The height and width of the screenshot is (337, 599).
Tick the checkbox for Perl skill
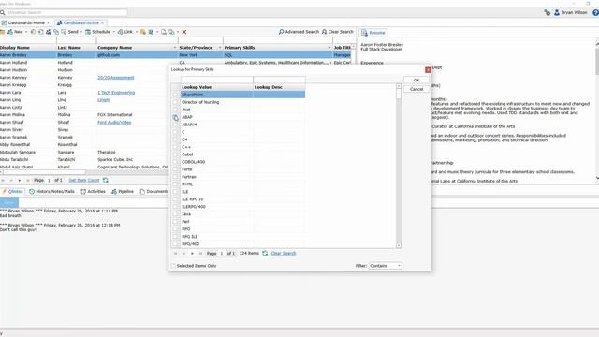(175, 222)
